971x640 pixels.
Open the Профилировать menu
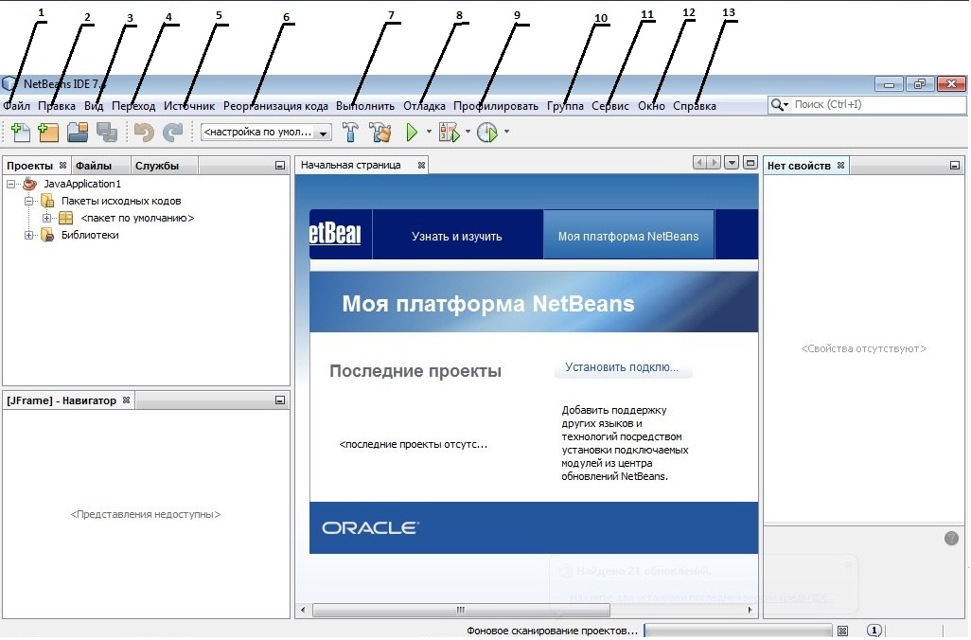point(496,106)
